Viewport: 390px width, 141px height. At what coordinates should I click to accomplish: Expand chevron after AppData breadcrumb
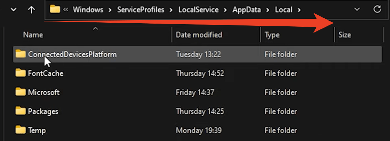point(268,10)
